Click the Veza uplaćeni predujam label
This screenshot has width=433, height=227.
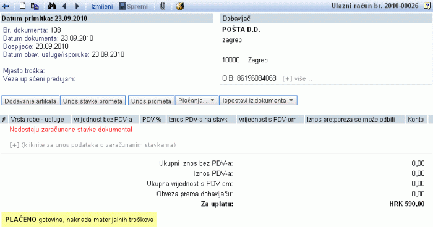[39, 79]
